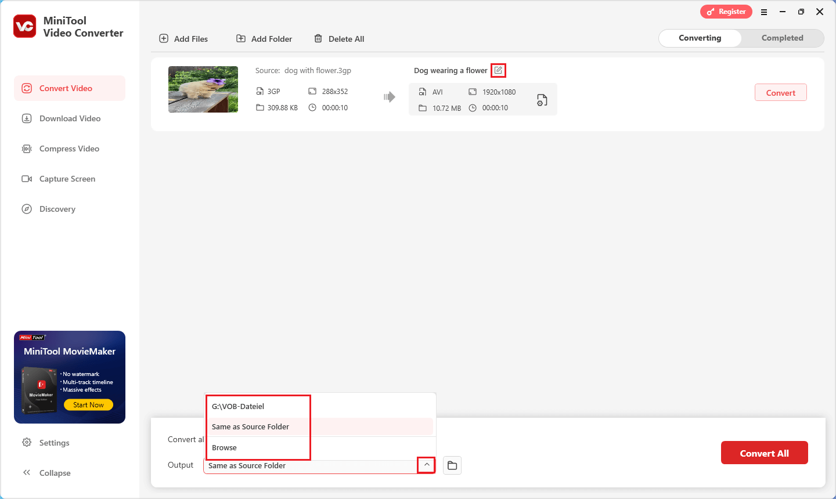836x499 pixels.
Task: Click the MiniTool Video Converter logo
Action: [x=25, y=27]
